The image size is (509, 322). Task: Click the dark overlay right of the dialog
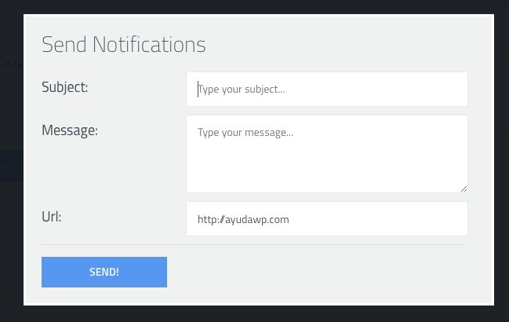tap(502, 157)
